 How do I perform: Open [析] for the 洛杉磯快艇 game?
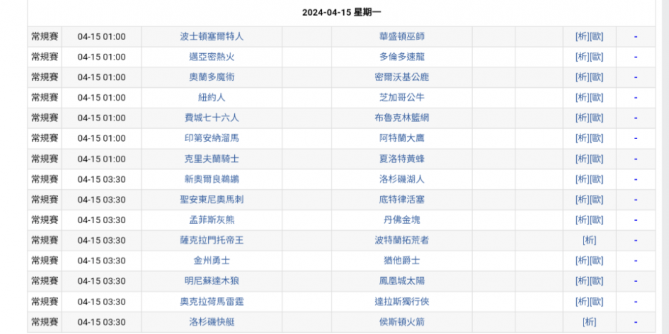tap(589, 322)
